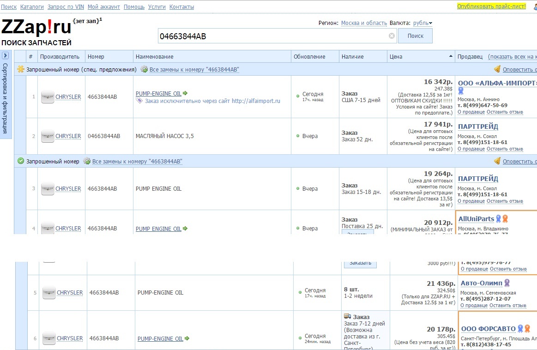Screen dimensions: 537x350
Task: Open the Поиск menu item in top navigation
Action: click(x=9, y=6)
